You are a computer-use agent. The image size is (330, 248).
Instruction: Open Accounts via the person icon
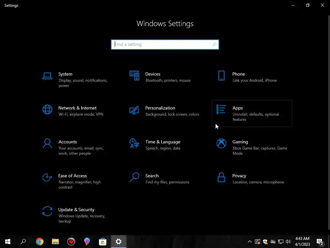tap(47, 144)
